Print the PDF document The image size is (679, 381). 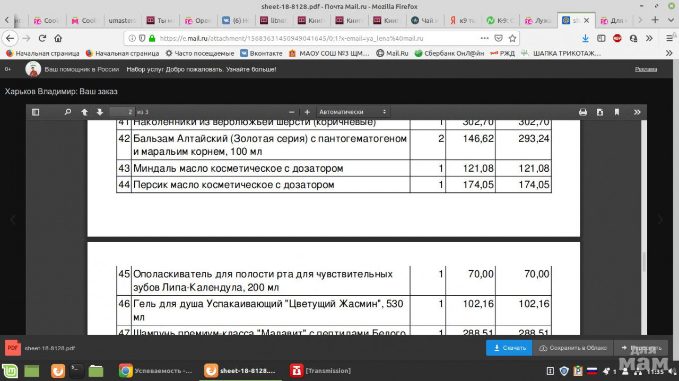tap(583, 112)
